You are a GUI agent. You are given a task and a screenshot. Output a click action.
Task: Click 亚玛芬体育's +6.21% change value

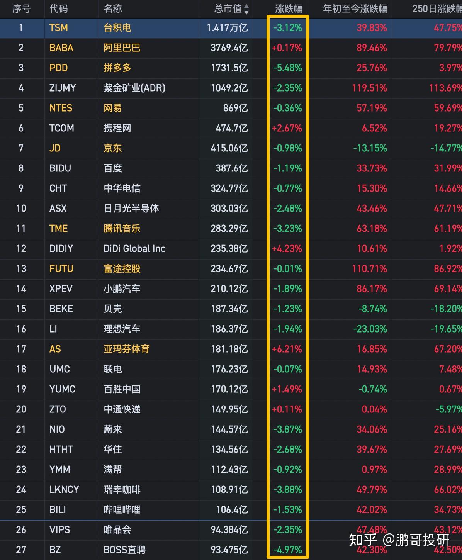[287, 349]
